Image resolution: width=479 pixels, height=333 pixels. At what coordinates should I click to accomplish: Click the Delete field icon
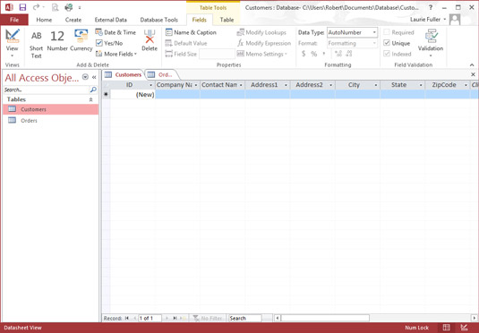click(x=150, y=40)
